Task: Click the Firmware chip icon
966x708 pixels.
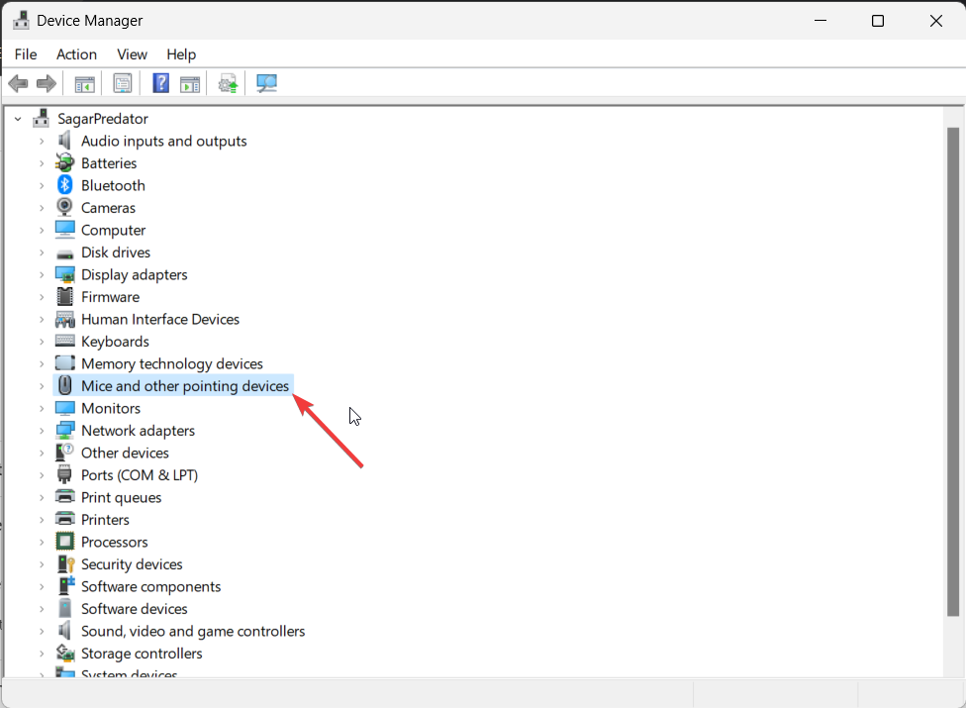Action: point(64,296)
